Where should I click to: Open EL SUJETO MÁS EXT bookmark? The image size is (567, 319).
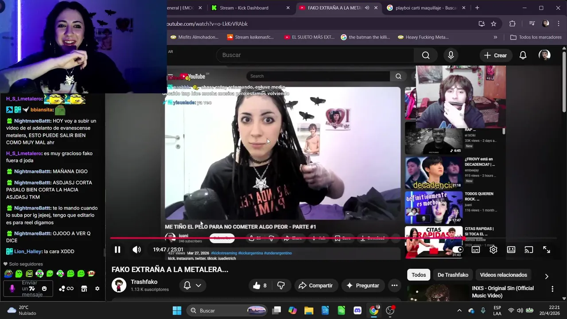(x=309, y=37)
